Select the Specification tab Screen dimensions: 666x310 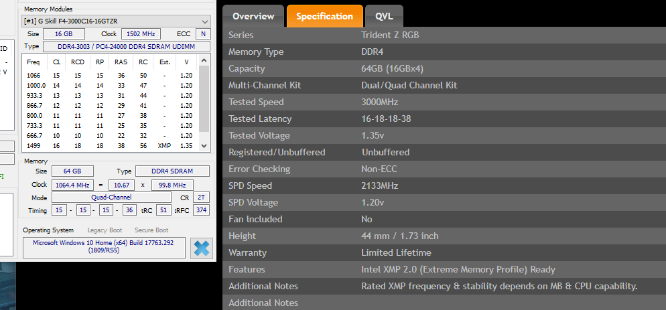(x=324, y=17)
